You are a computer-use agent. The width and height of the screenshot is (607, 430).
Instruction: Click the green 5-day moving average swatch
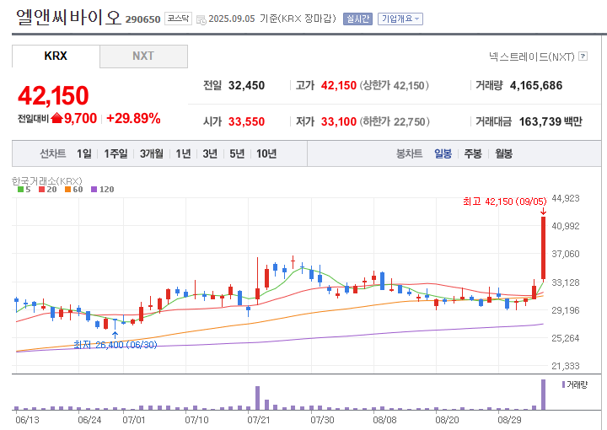[x=20, y=190]
